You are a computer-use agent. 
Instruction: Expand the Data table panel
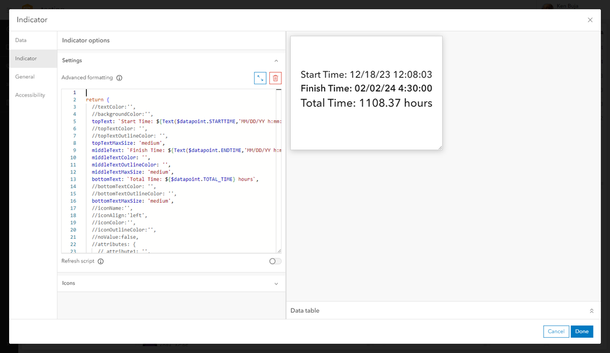(x=591, y=311)
